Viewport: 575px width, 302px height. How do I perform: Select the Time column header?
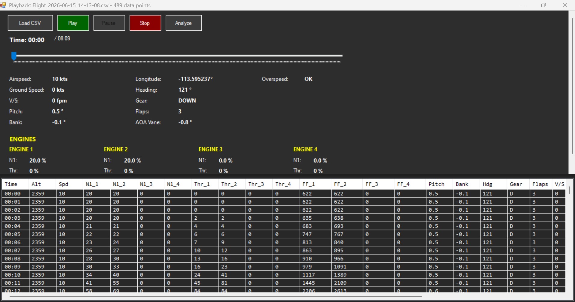(x=15, y=184)
